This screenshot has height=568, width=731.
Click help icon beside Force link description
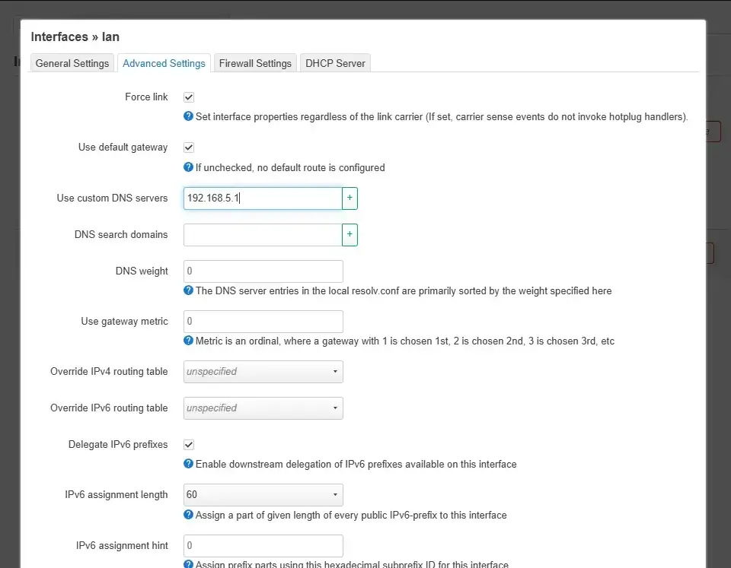coord(188,117)
